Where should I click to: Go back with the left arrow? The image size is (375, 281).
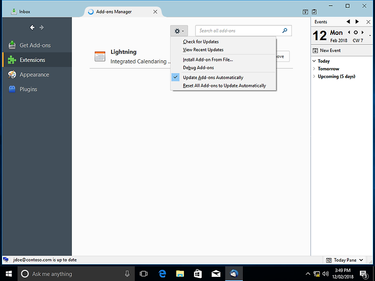32,28
